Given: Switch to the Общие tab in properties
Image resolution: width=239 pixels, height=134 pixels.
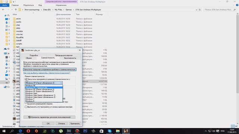Looking at the screenshot, I should click(x=29, y=58).
